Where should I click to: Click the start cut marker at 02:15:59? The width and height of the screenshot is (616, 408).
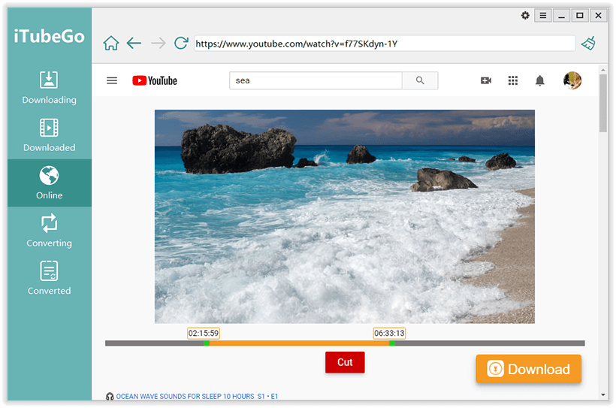(x=206, y=343)
